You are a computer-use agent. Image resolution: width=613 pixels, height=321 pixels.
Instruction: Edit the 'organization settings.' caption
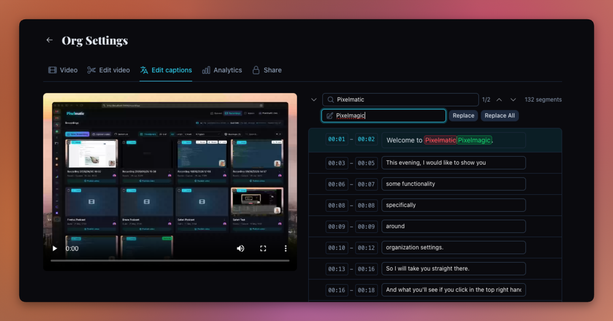coord(454,248)
